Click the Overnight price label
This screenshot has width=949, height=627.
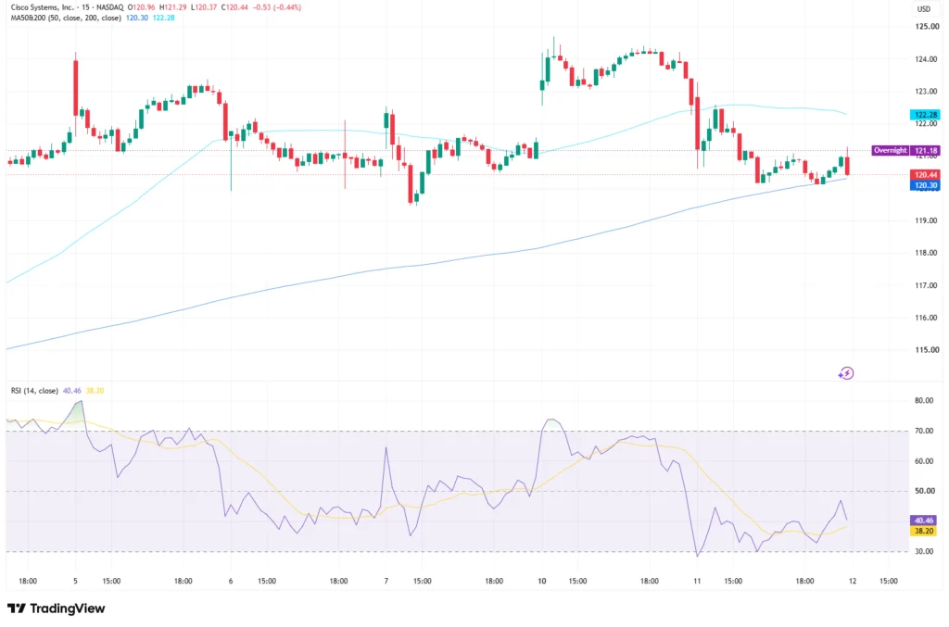(x=891, y=150)
